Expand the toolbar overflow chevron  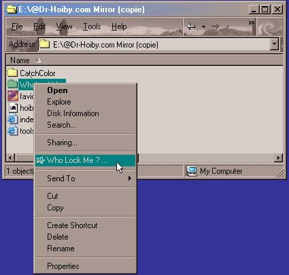(252, 23)
